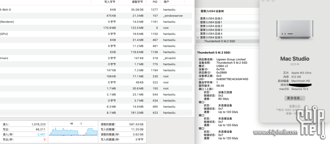Screen dimensions: 330x144
Task: Click PID 1194 cell
Action: 154,70
